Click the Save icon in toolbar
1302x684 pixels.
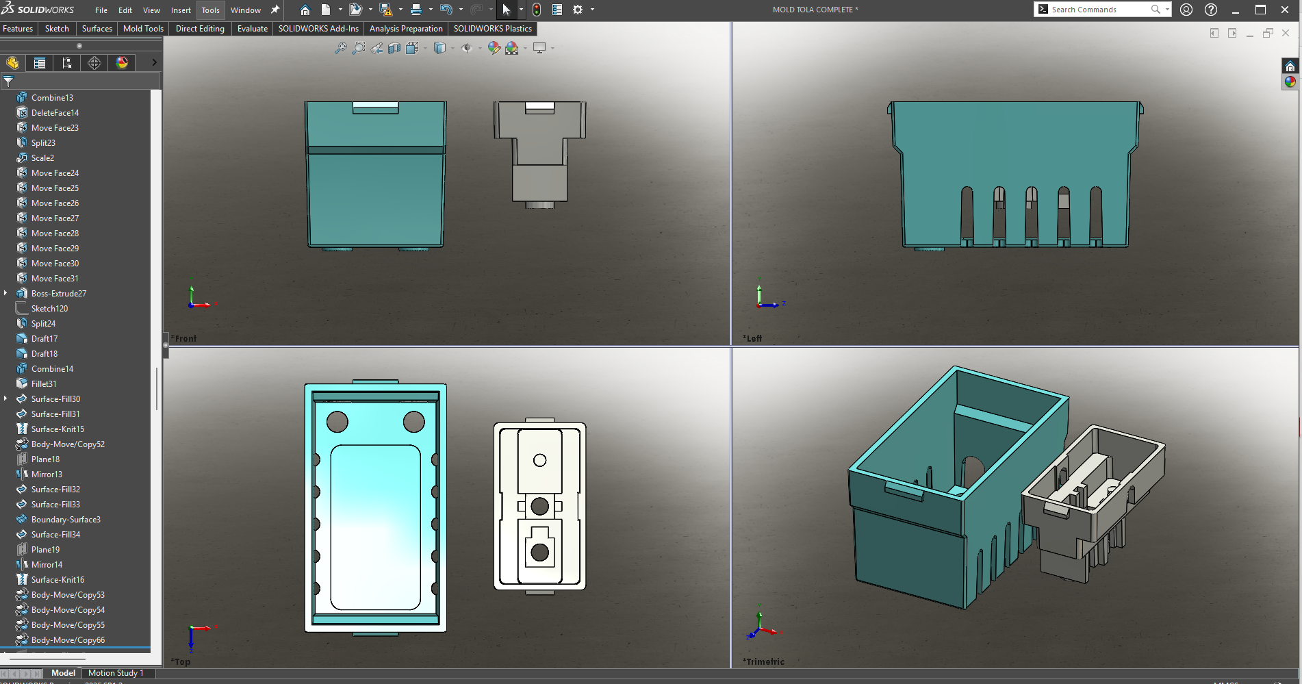385,10
